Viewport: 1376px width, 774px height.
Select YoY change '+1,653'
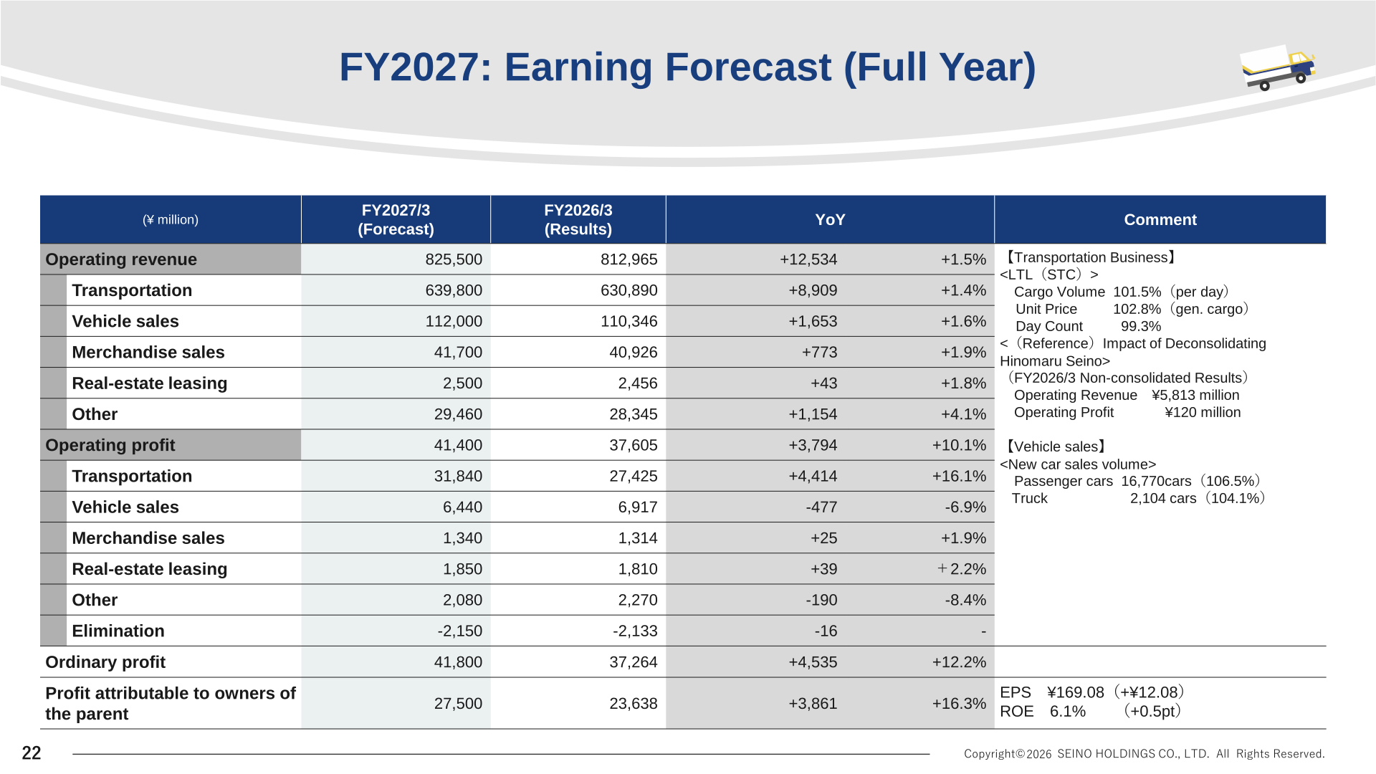coord(813,321)
